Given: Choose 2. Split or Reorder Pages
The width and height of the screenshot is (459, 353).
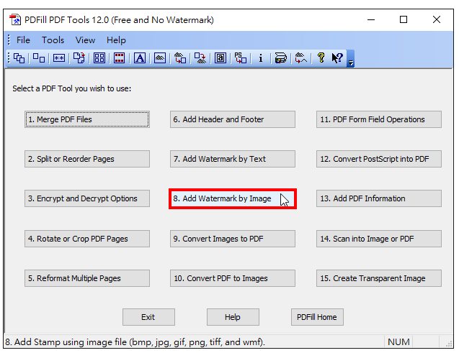Looking at the screenshot, I should (x=87, y=159).
